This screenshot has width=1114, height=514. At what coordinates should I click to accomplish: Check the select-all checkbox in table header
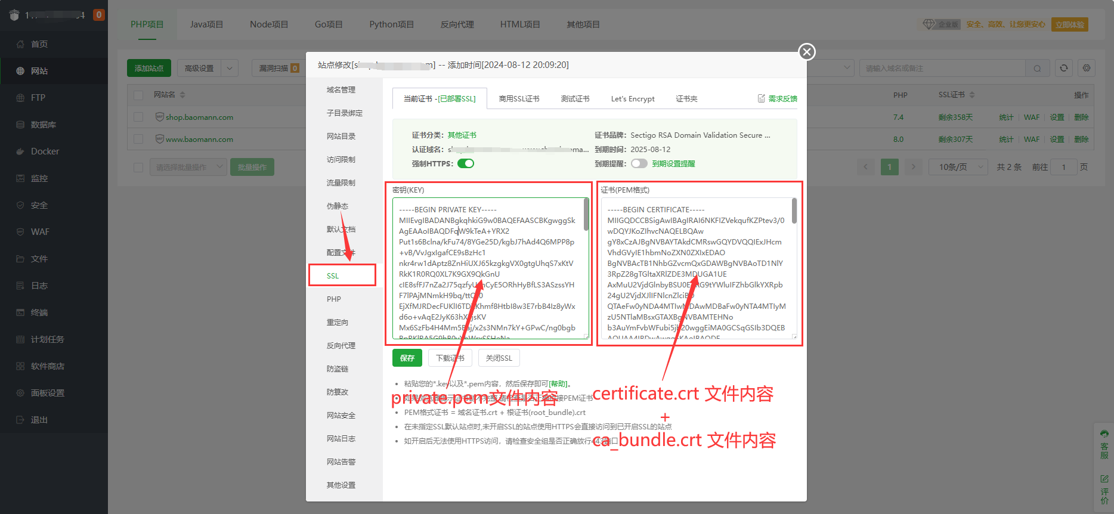(138, 95)
